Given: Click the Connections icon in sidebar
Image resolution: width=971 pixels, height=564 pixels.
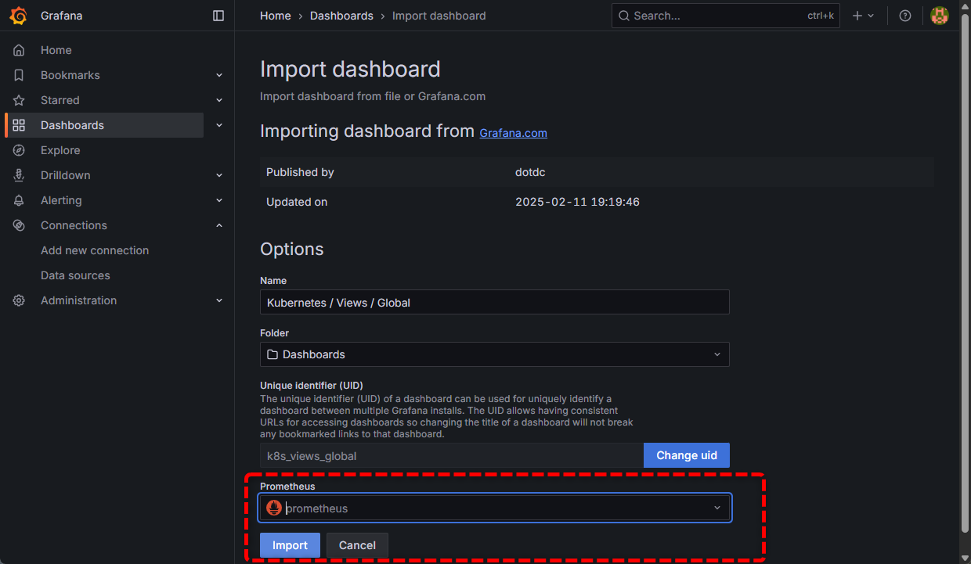Looking at the screenshot, I should click(19, 225).
